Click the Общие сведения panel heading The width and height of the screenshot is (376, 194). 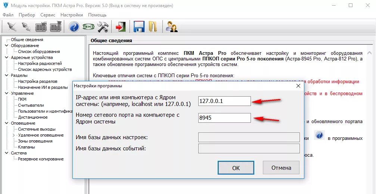(x=111, y=40)
